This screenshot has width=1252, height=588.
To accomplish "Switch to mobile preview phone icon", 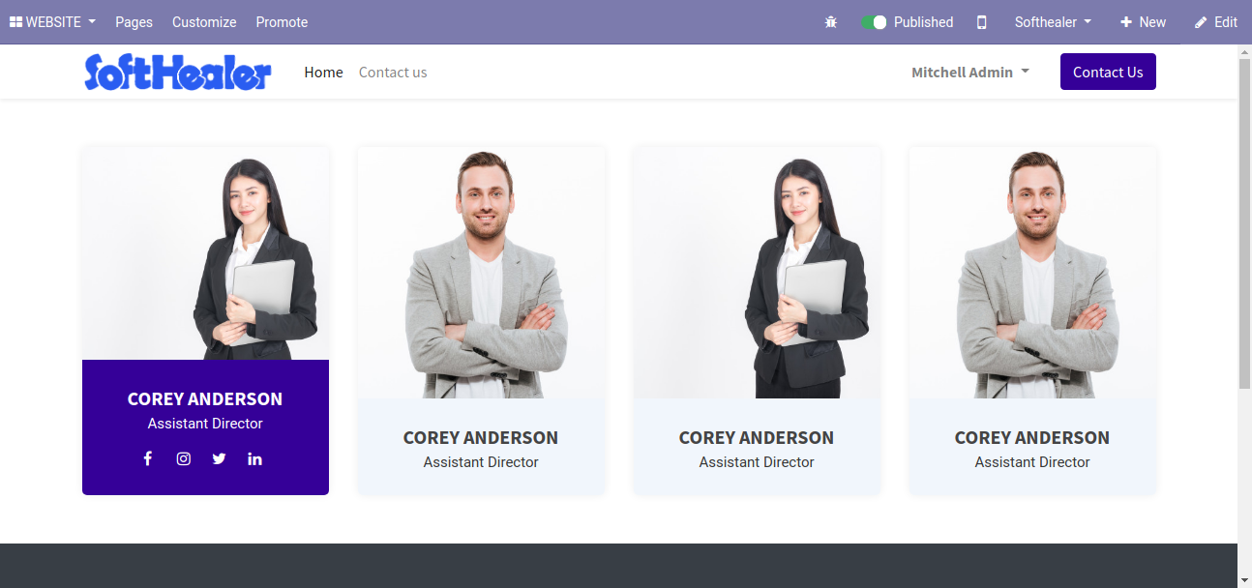I will click(x=982, y=22).
